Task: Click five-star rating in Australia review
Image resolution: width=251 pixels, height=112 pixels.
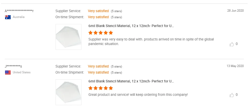Action: point(101,33)
